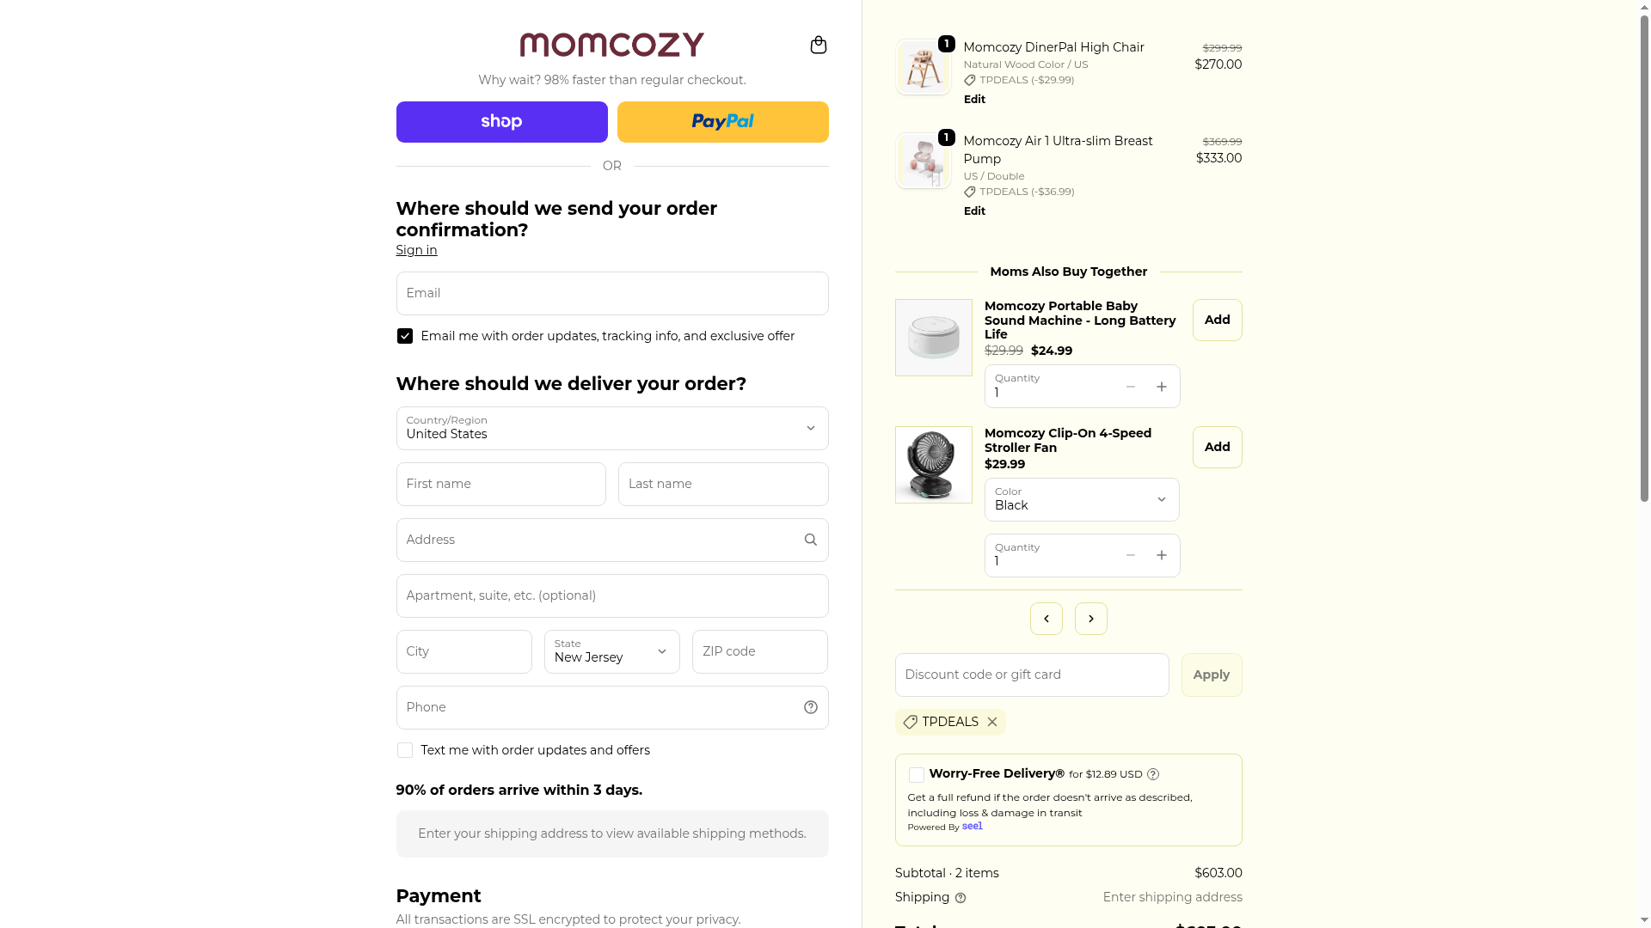Add the Portable Baby Sound Machine
The height and width of the screenshot is (928, 1651).
coord(1217,320)
